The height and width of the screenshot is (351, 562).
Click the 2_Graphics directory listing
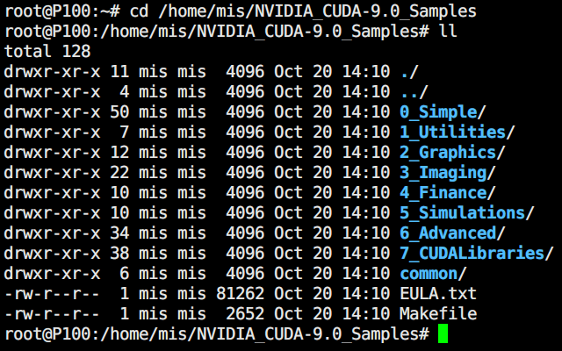click(x=452, y=153)
